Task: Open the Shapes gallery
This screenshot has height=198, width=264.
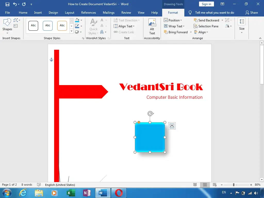Action: [7, 26]
